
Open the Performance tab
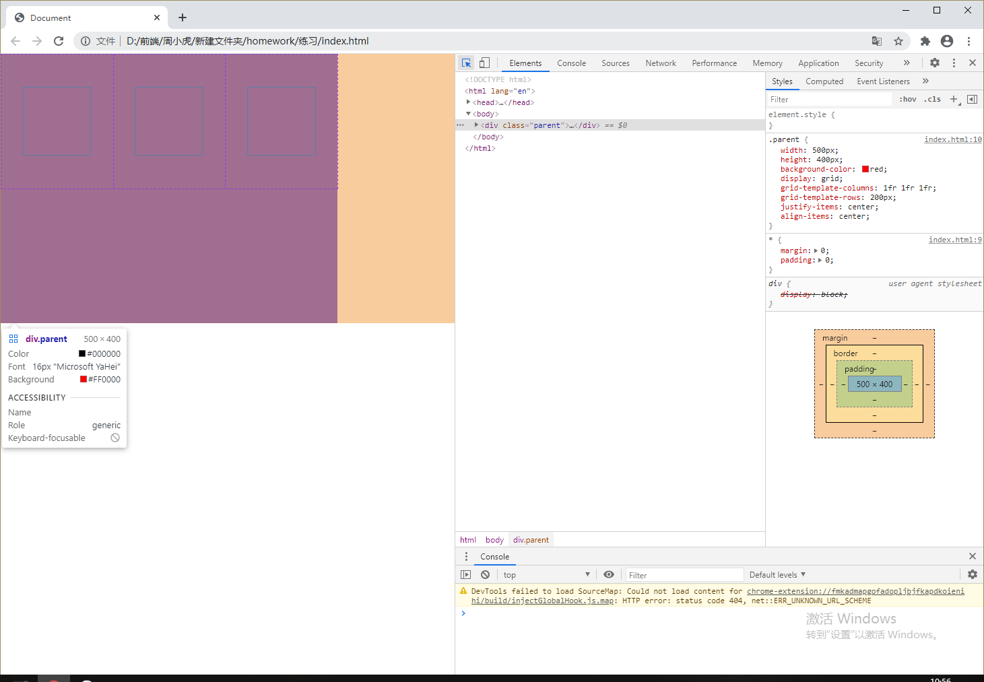coord(715,63)
